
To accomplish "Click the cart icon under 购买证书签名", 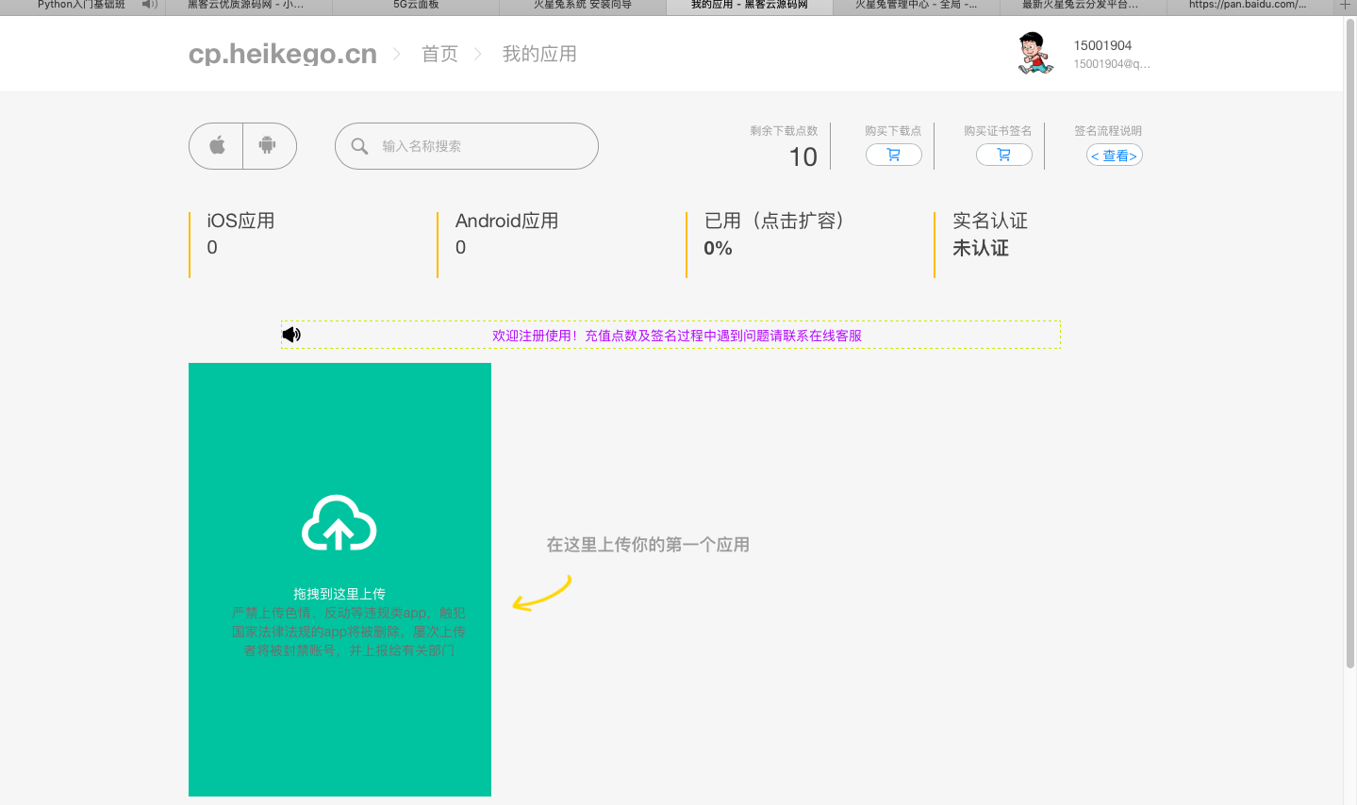I will click(1003, 155).
